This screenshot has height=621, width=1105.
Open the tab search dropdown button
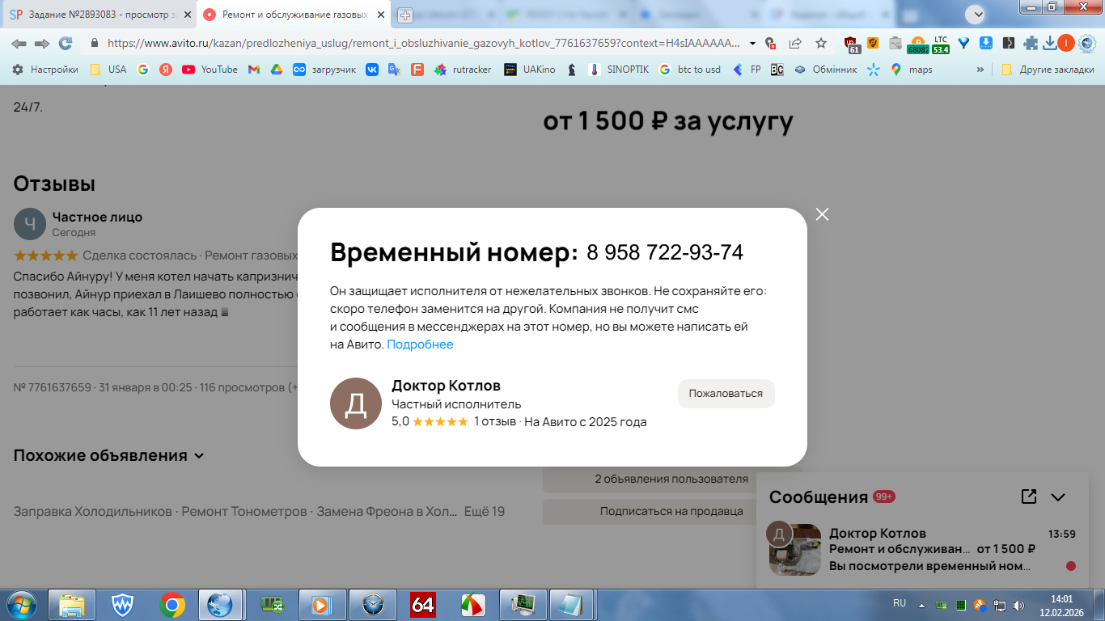pos(975,14)
